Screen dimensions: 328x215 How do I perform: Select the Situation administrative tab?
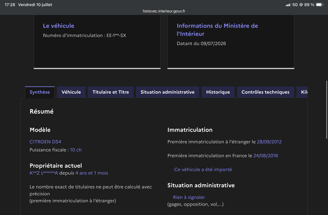pos(167,92)
